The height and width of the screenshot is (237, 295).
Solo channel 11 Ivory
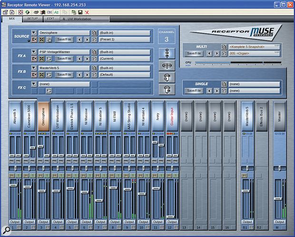161,175
